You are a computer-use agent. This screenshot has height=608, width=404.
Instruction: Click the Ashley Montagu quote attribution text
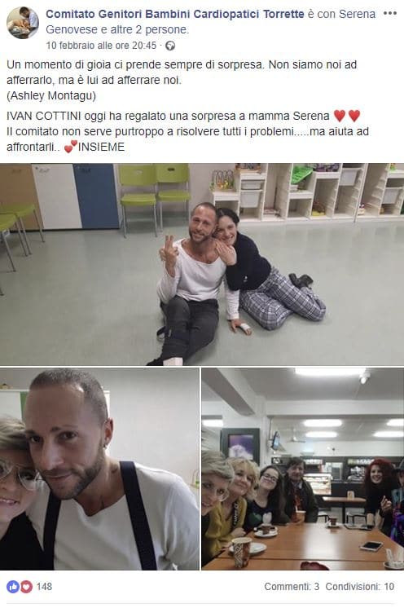click(51, 95)
